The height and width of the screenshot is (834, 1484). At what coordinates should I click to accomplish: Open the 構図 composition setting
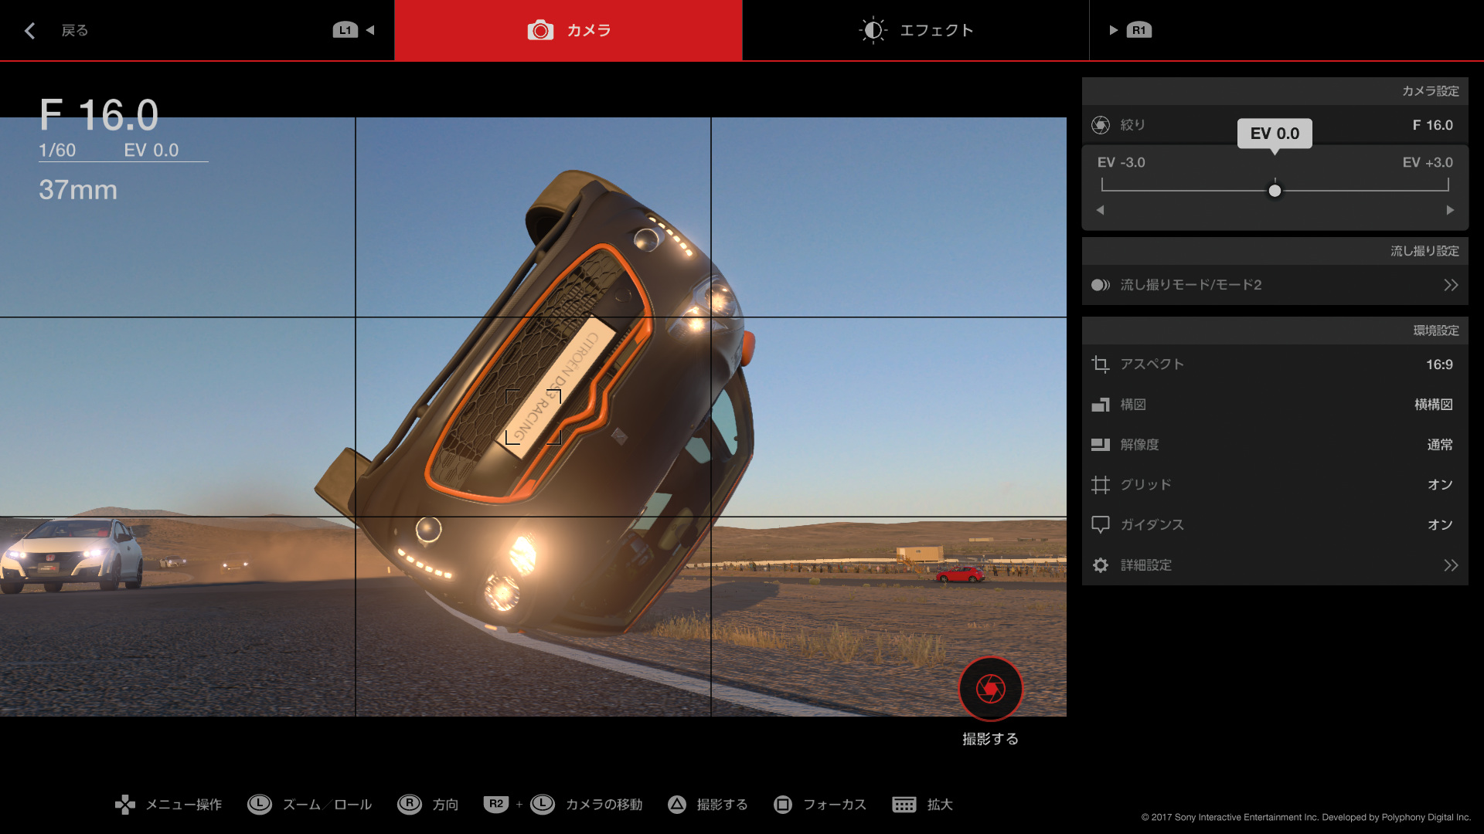tap(1275, 405)
